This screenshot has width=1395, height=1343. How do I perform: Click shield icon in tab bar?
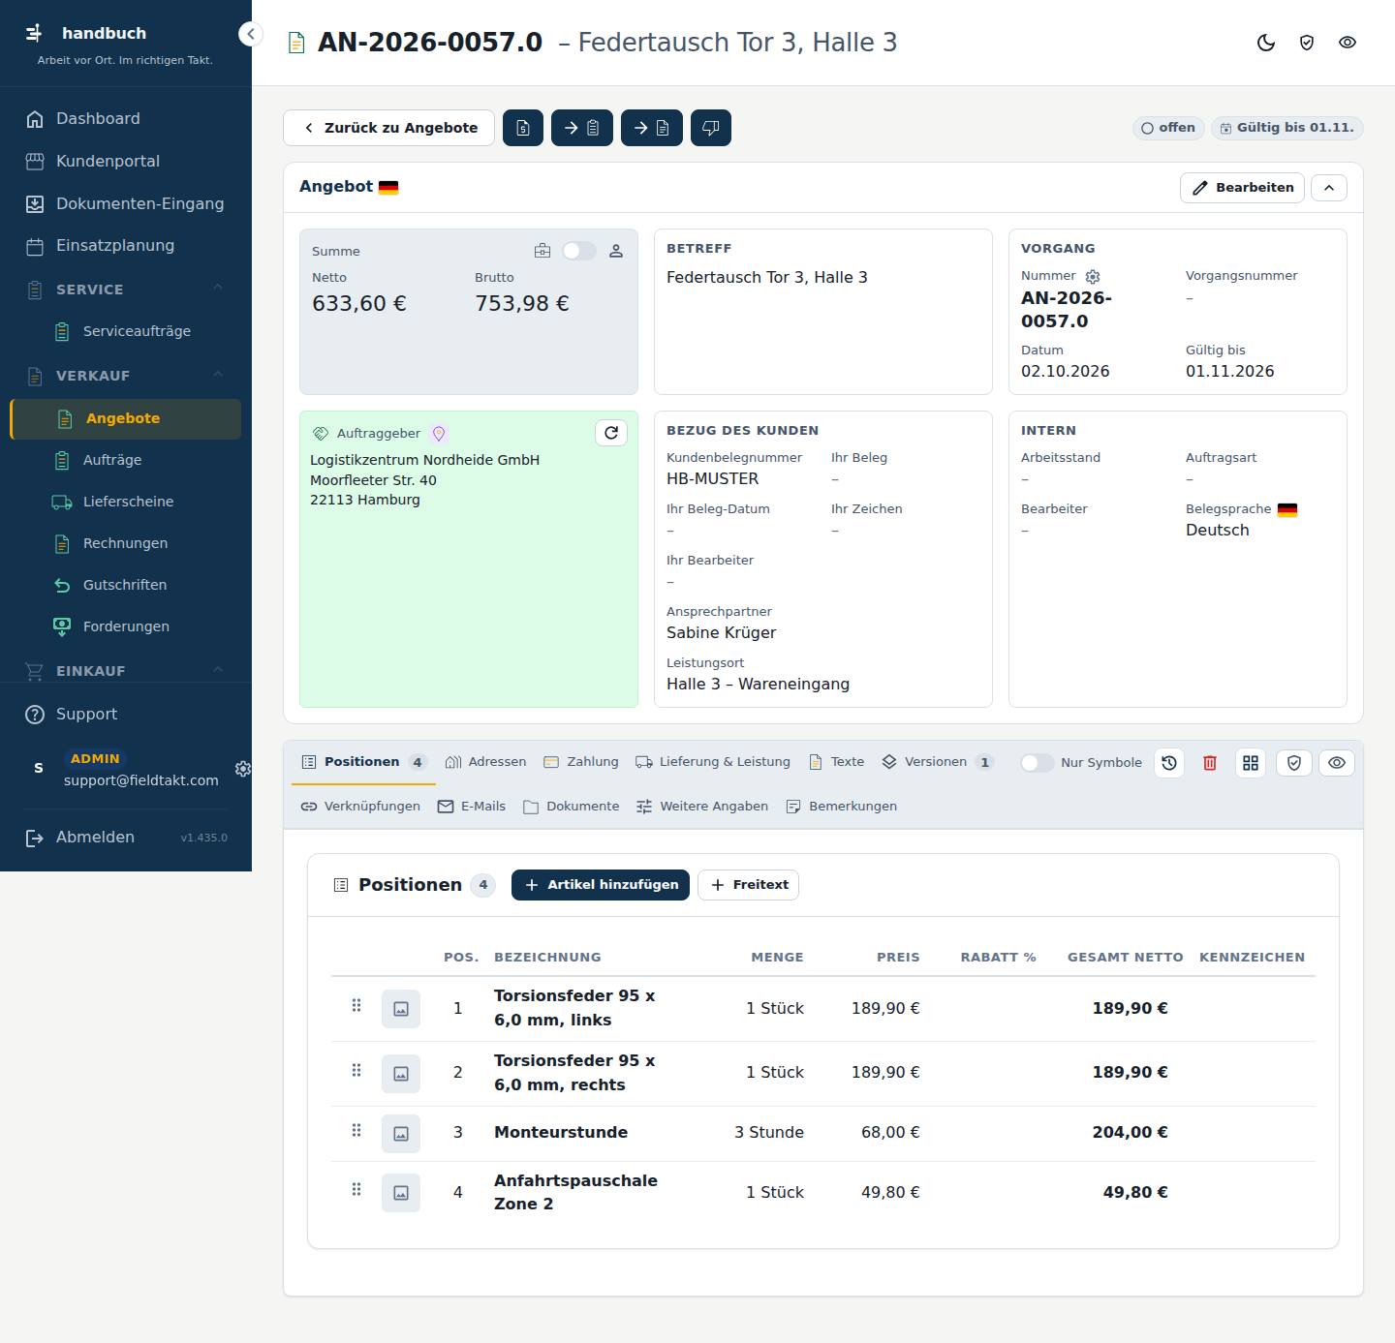(x=1293, y=763)
